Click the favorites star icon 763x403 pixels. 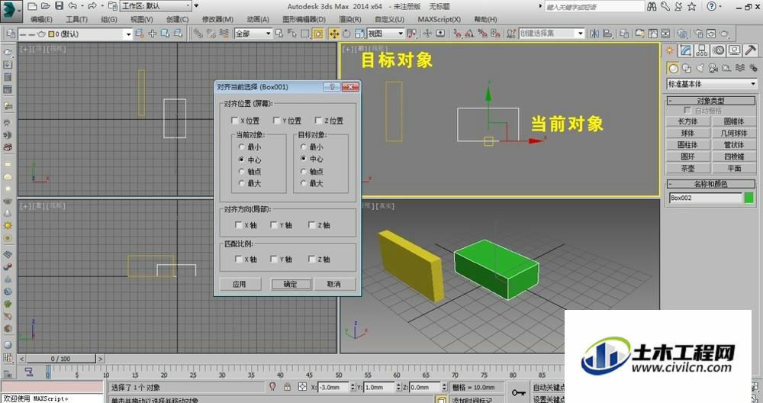(691, 6)
